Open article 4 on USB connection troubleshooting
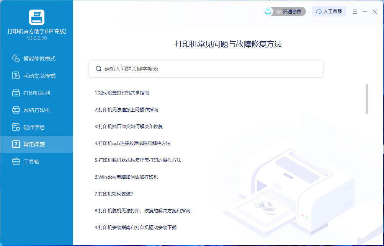The height and width of the screenshot is (246, 384). click(132, 143)
